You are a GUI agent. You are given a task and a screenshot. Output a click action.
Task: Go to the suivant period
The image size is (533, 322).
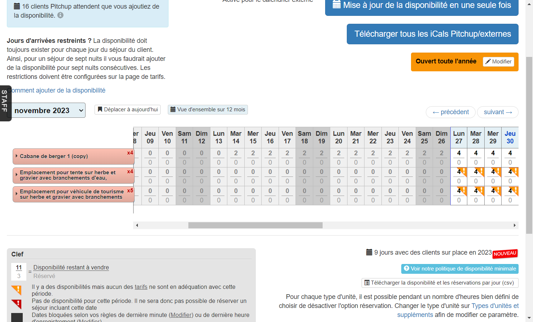(498, 112)
